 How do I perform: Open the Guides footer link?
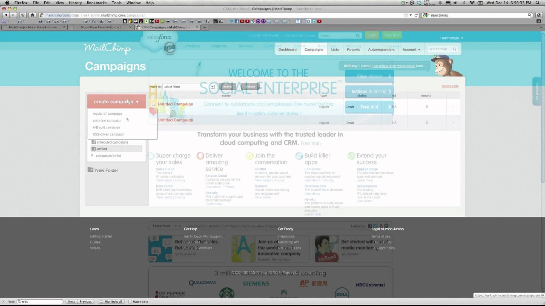[x=95, y=242]
